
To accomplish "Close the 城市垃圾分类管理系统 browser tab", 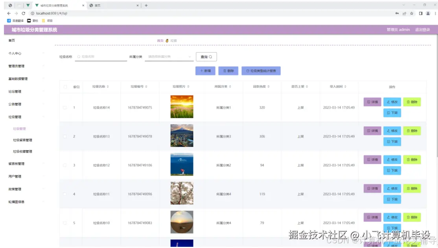I will pyautogui.click(x=83, y=6).
